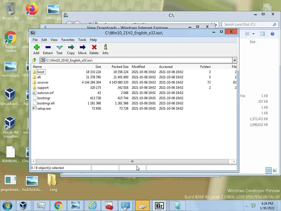Click the taskbar clock
The height and width of the screenshot is (211, 281).
click(x=267, y=206)
